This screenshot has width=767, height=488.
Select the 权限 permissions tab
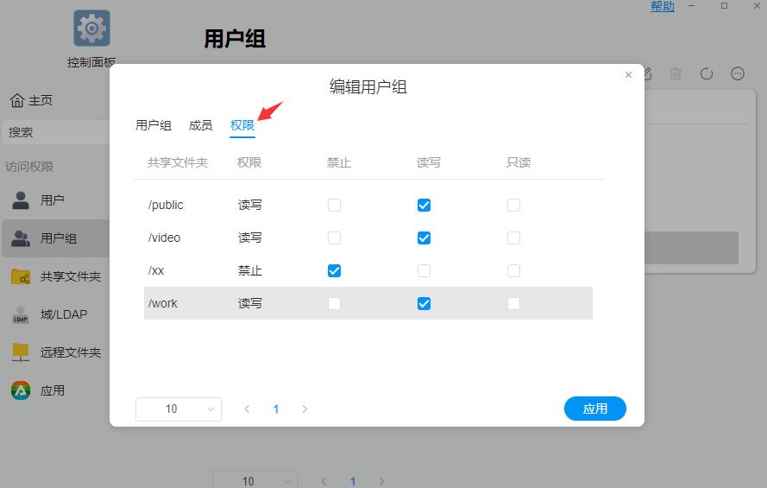pos(242,126)
